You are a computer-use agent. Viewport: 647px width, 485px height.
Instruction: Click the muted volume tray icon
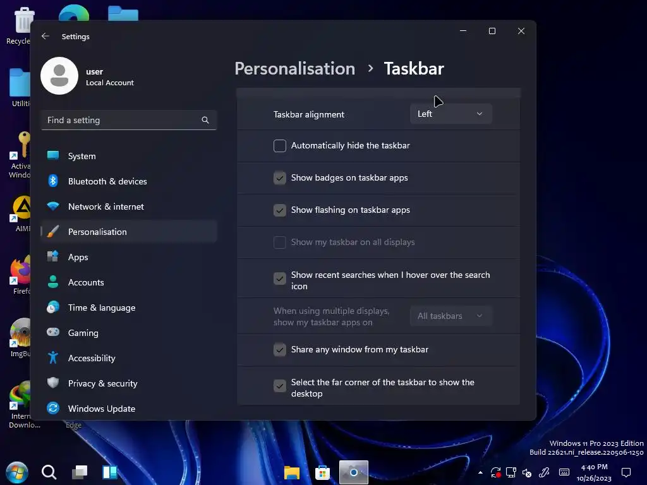click(x=527, y=472)
